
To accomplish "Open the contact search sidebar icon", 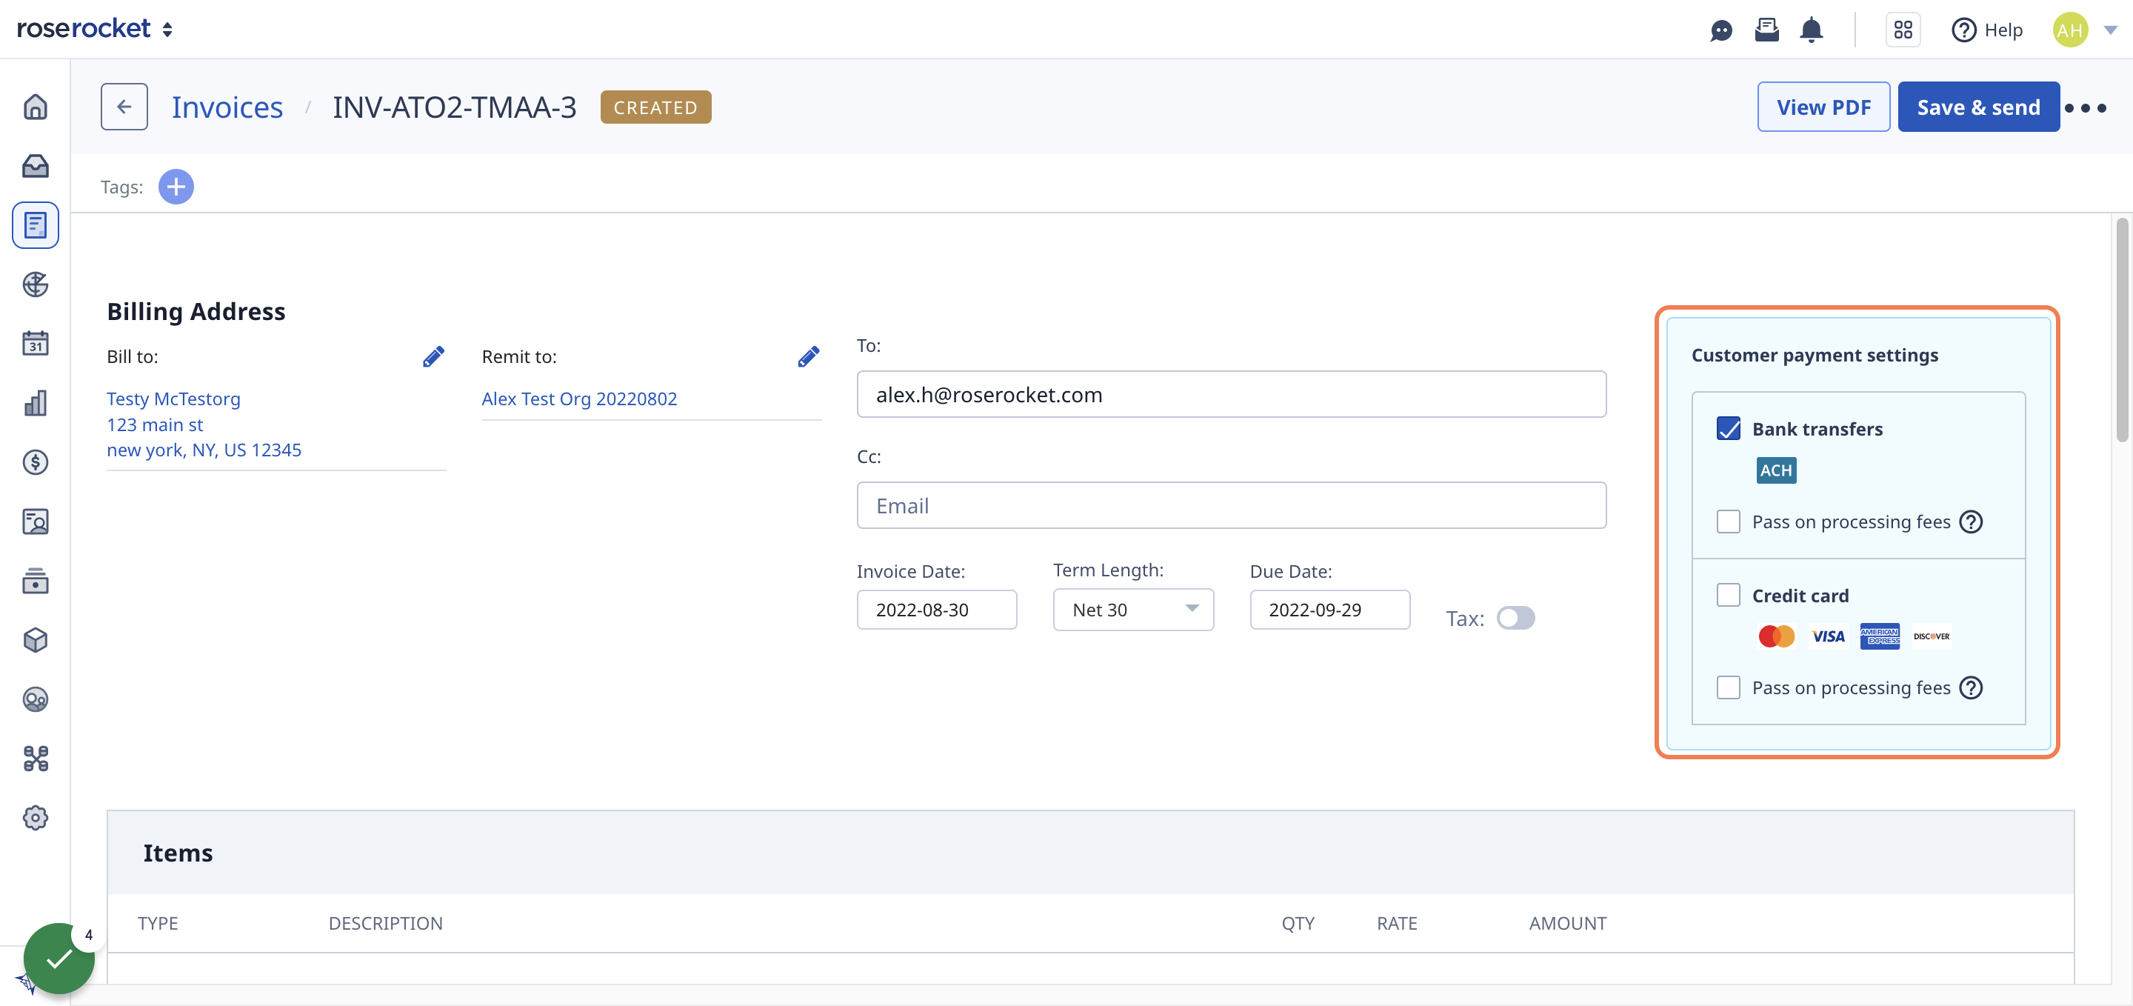I will tap(36, 522).
